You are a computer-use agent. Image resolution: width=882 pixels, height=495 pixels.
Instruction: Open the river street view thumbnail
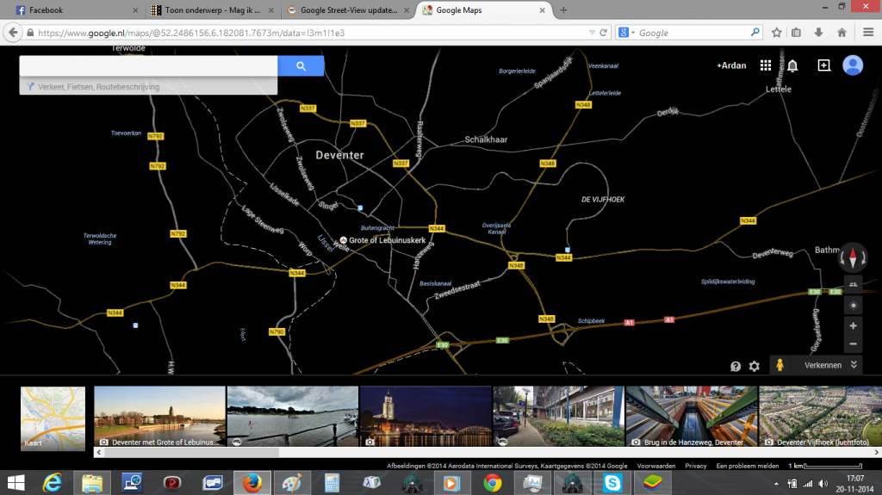tap(293, 417)
